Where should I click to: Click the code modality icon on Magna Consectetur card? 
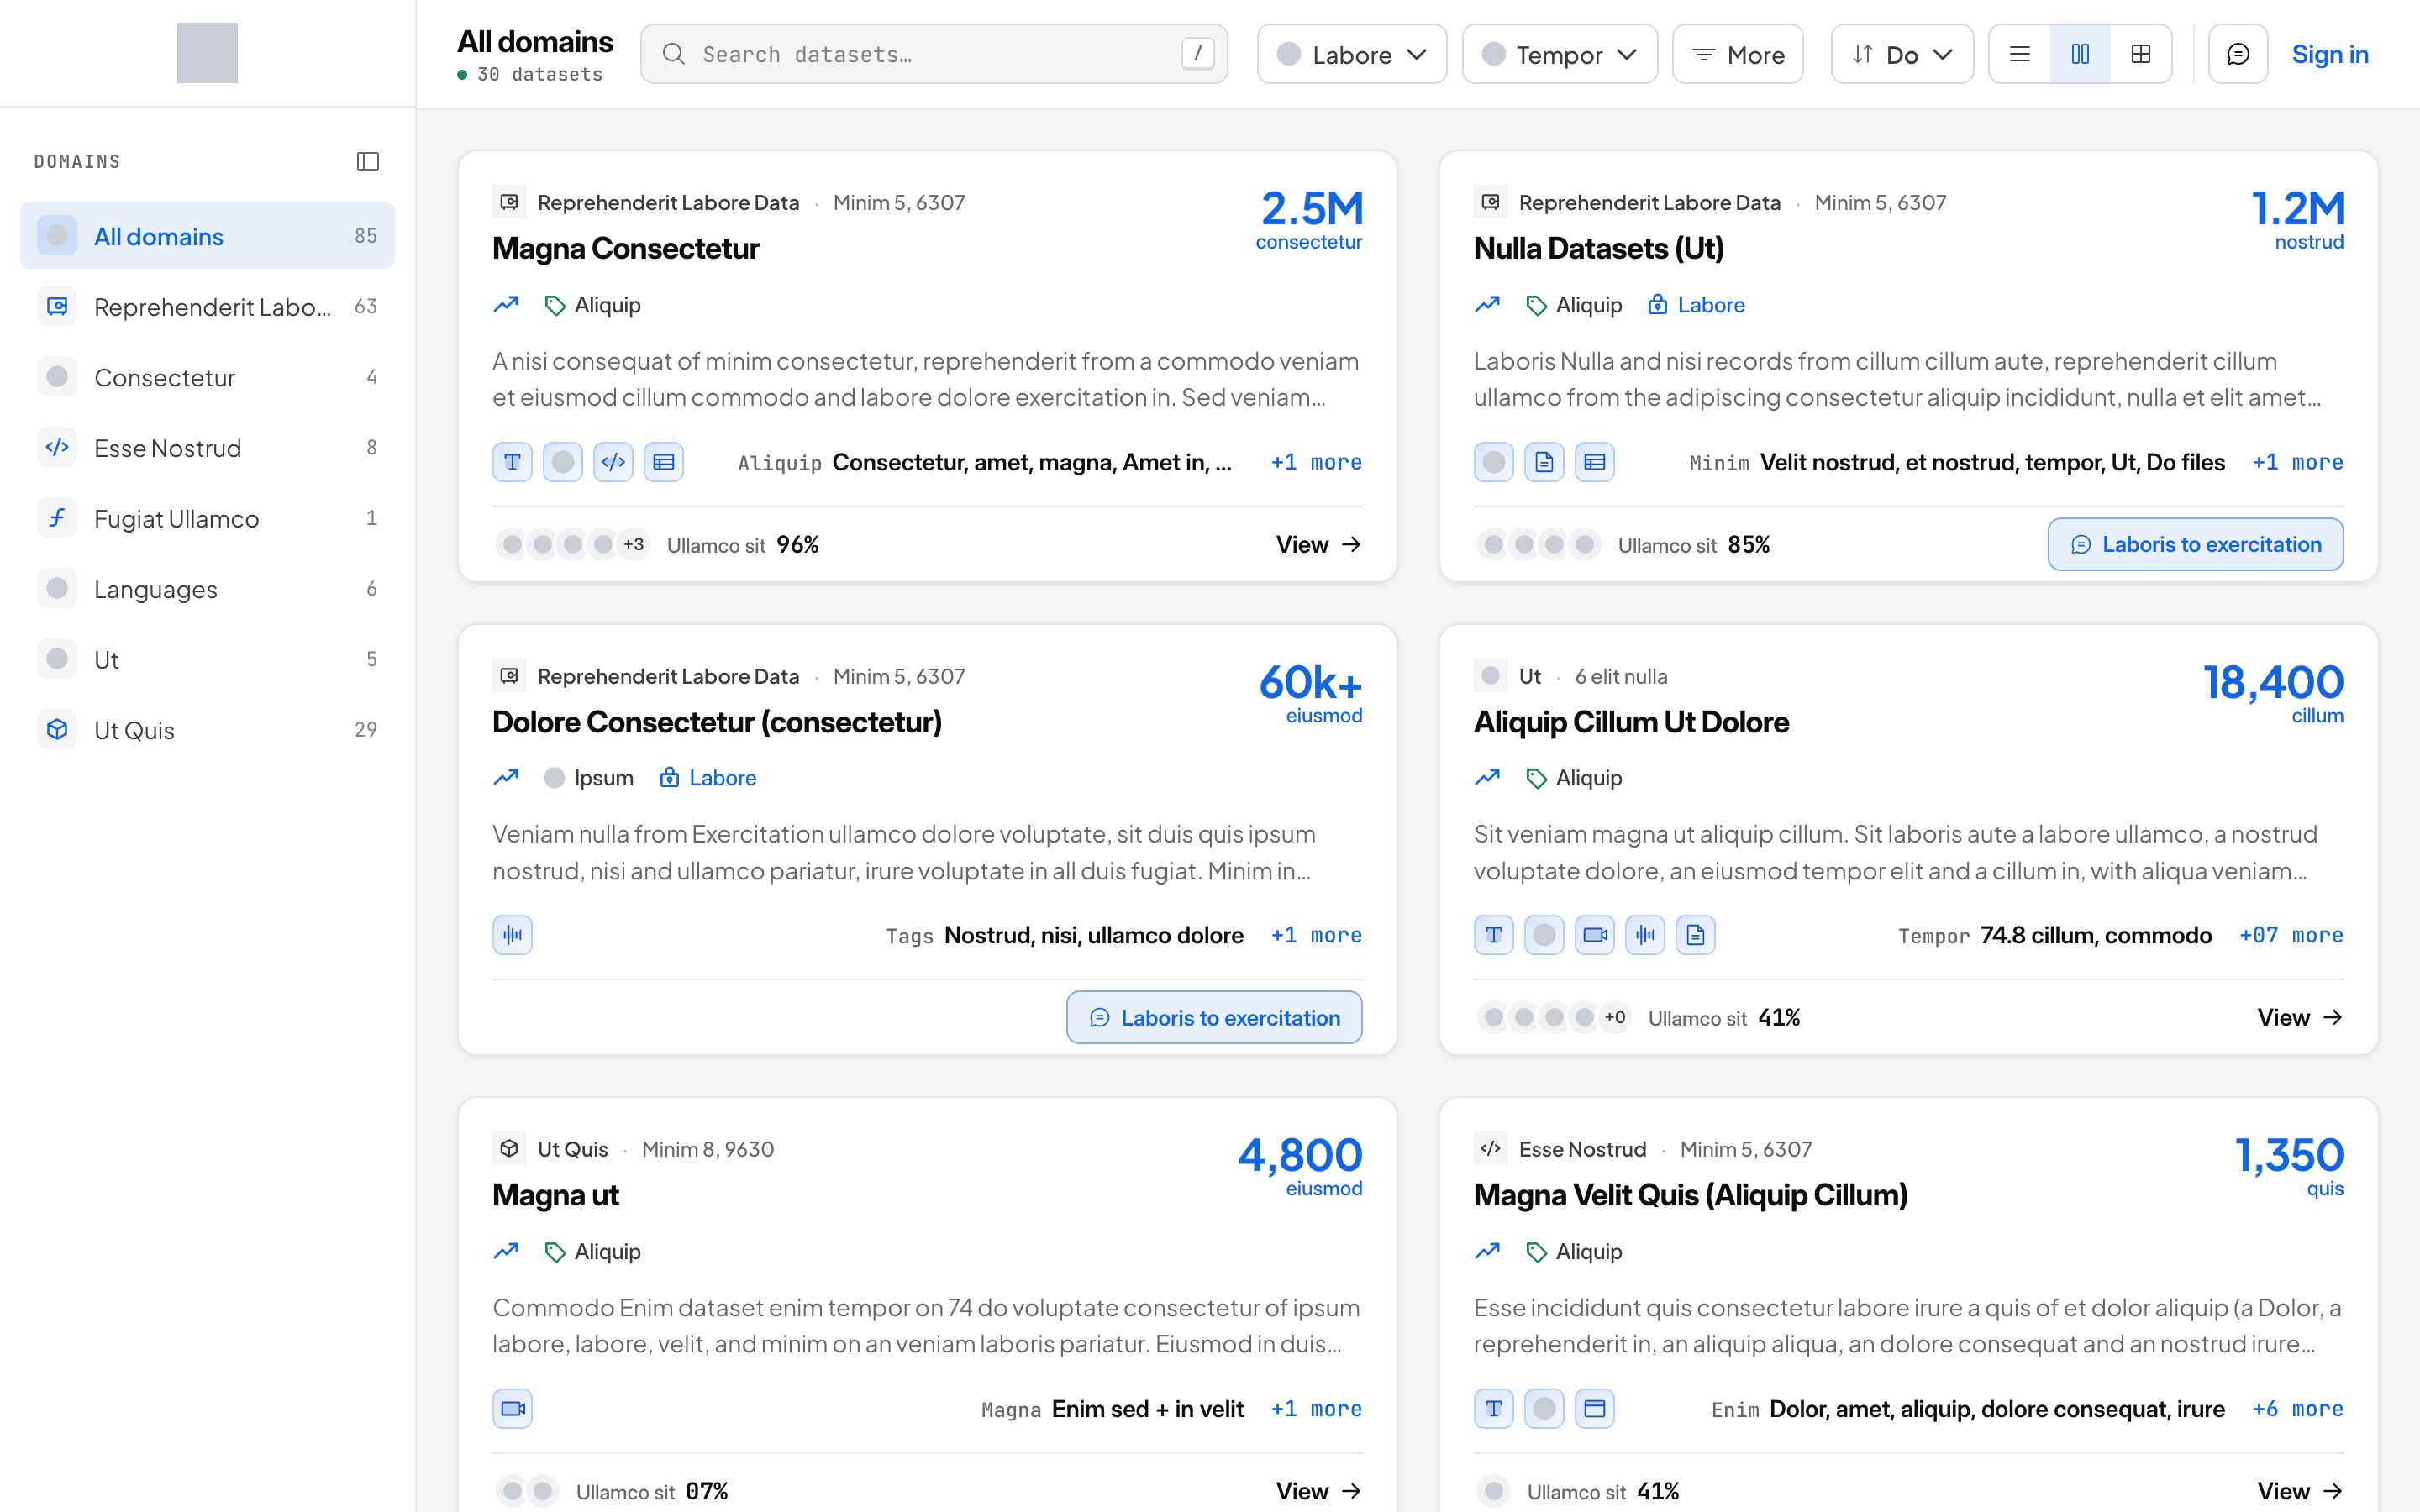click(613, 462)
